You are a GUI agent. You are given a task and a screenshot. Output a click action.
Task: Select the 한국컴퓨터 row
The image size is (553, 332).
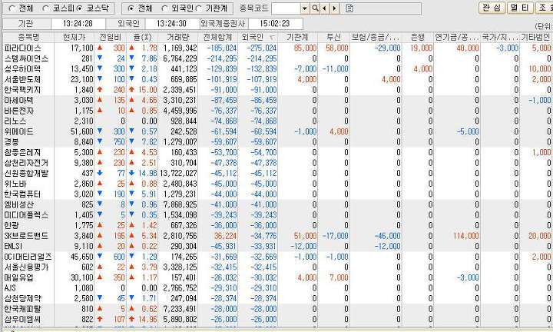pyautogui.click(x=276, y=194)
